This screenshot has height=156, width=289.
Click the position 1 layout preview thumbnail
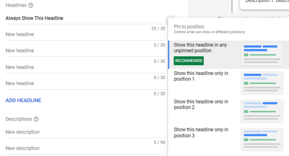point(262,83)
